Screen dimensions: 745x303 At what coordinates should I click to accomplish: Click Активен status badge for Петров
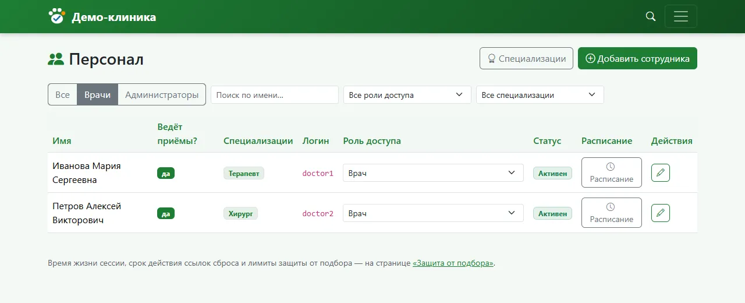point(552,213)
